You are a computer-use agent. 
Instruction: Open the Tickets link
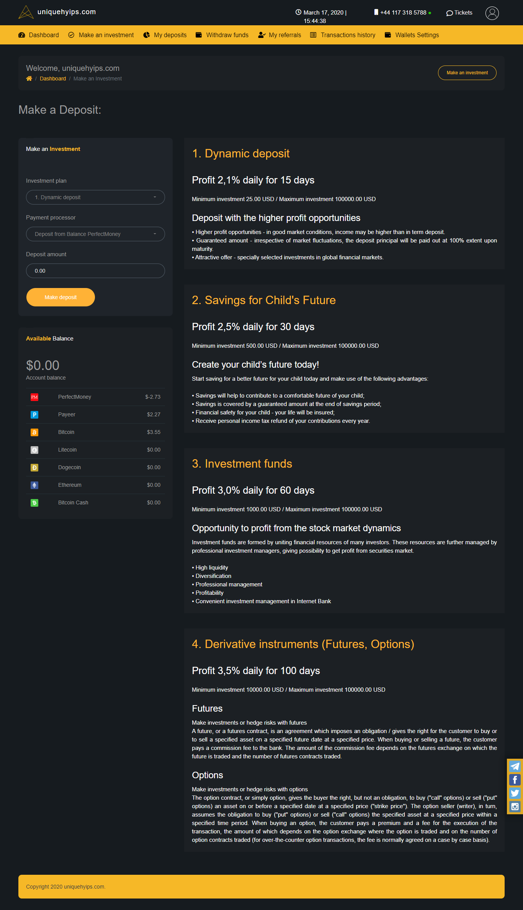click(x=459, y=13)
